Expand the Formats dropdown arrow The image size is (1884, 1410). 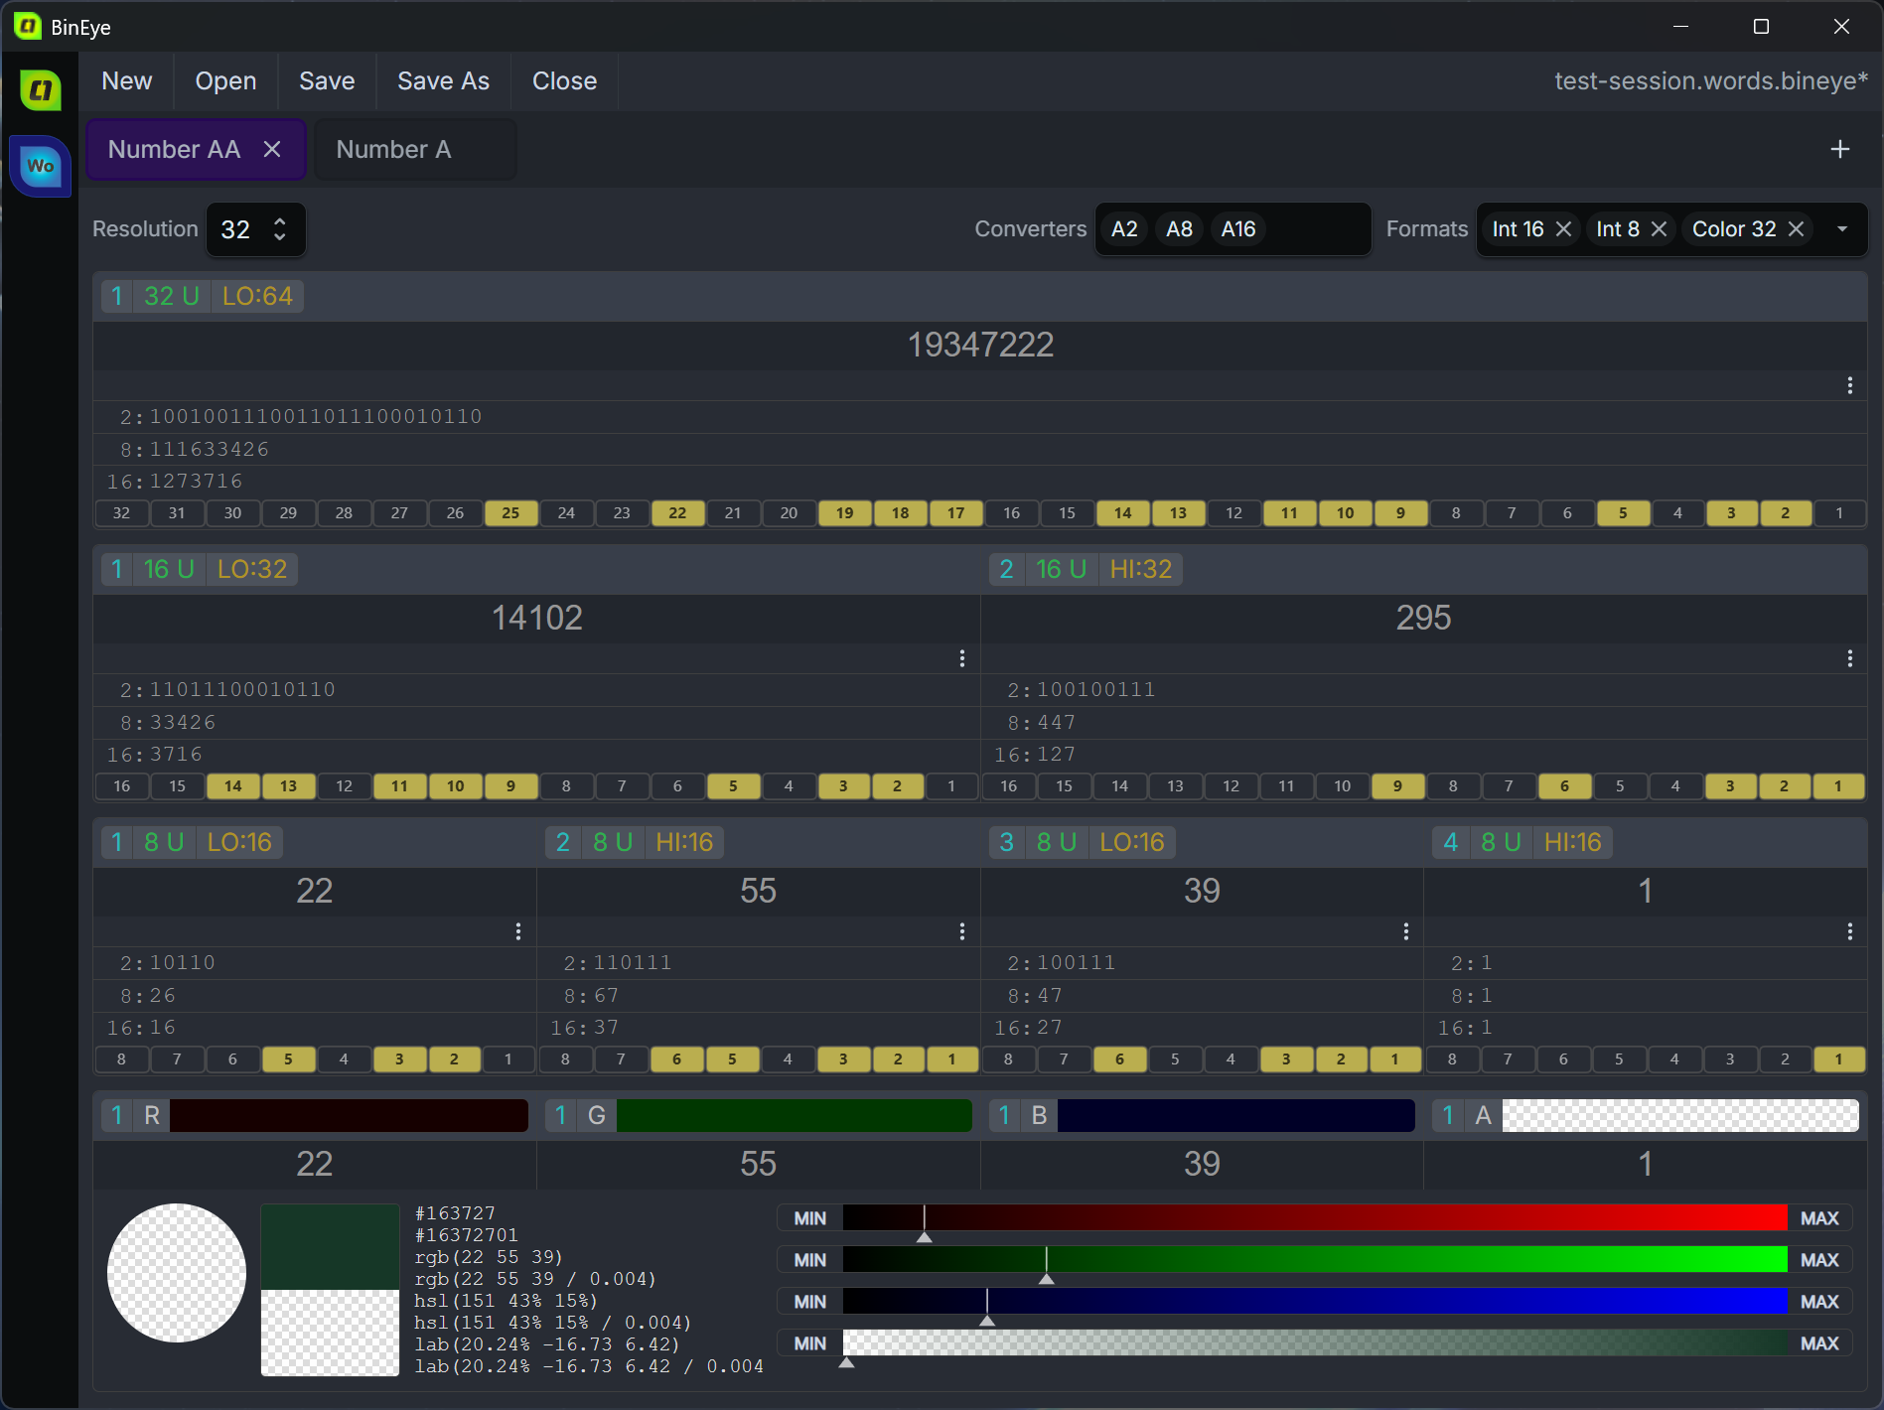point(1842,229)
